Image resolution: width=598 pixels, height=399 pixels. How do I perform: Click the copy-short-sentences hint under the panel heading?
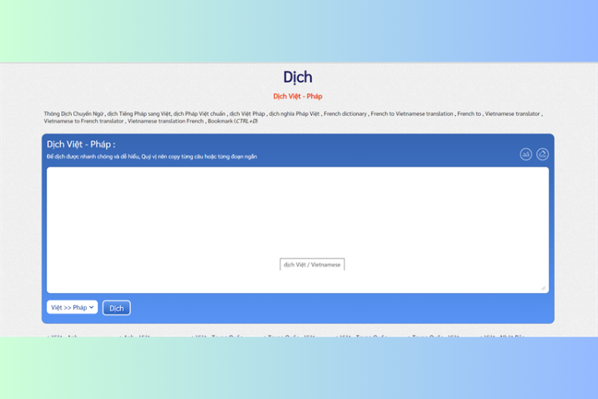151,156
